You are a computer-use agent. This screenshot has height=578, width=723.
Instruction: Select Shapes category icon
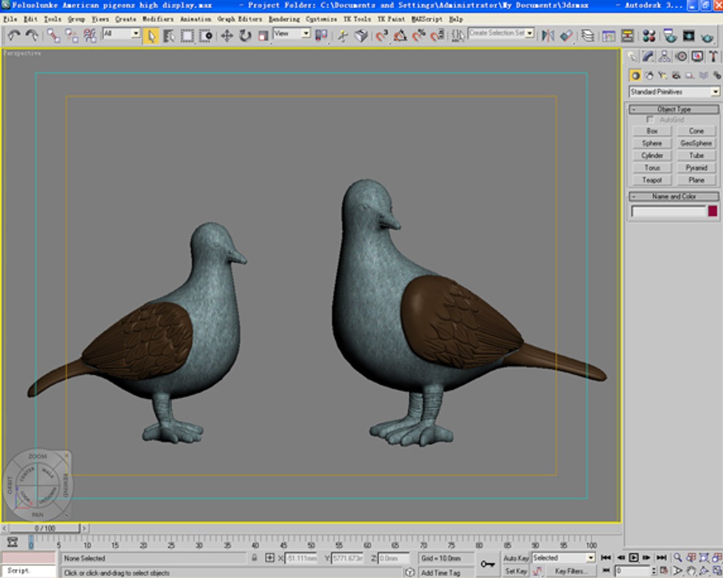coord(649,75)
